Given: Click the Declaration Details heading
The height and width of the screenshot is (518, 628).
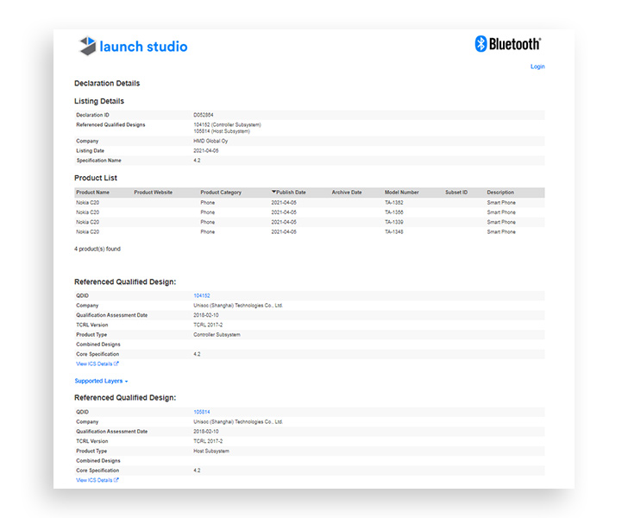Looking at the screenshot, I should [107, 84].
